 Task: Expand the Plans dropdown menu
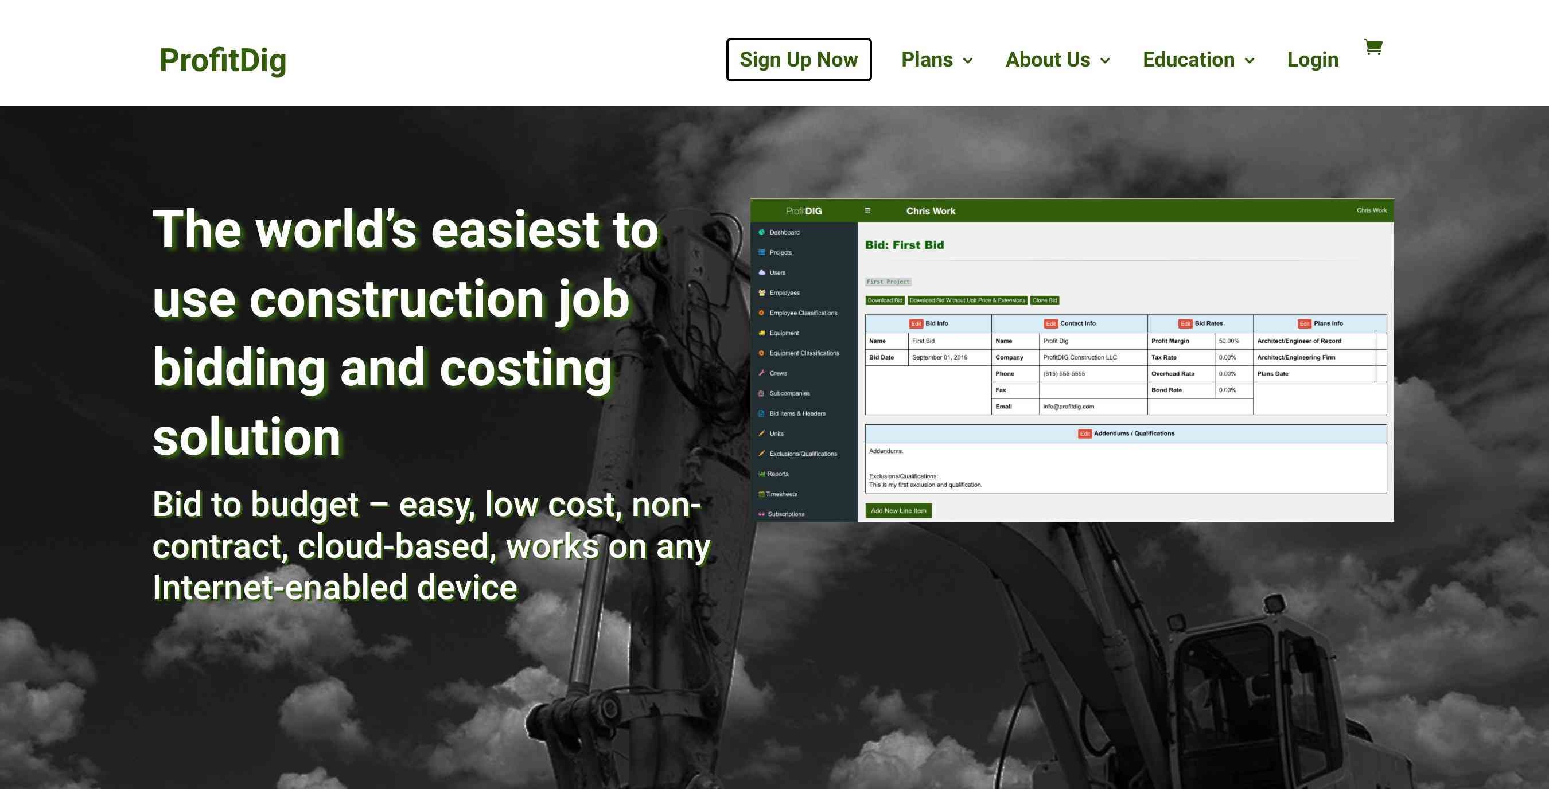[937, 60]
